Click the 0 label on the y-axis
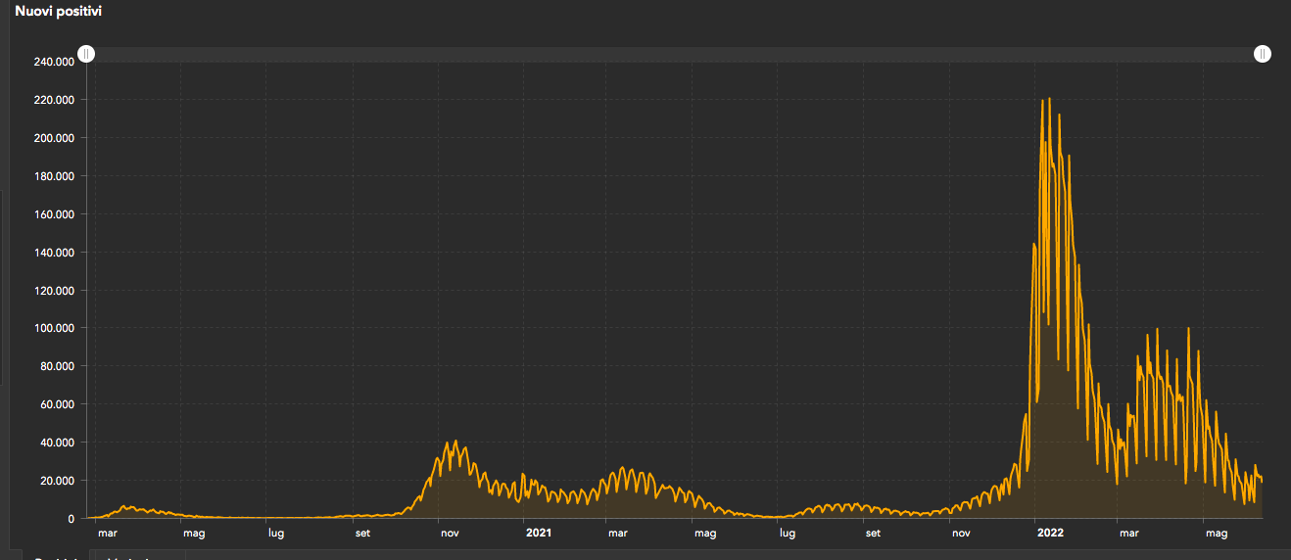Image resolution: width=1291 pixels, height=560 pixels. 72,519
